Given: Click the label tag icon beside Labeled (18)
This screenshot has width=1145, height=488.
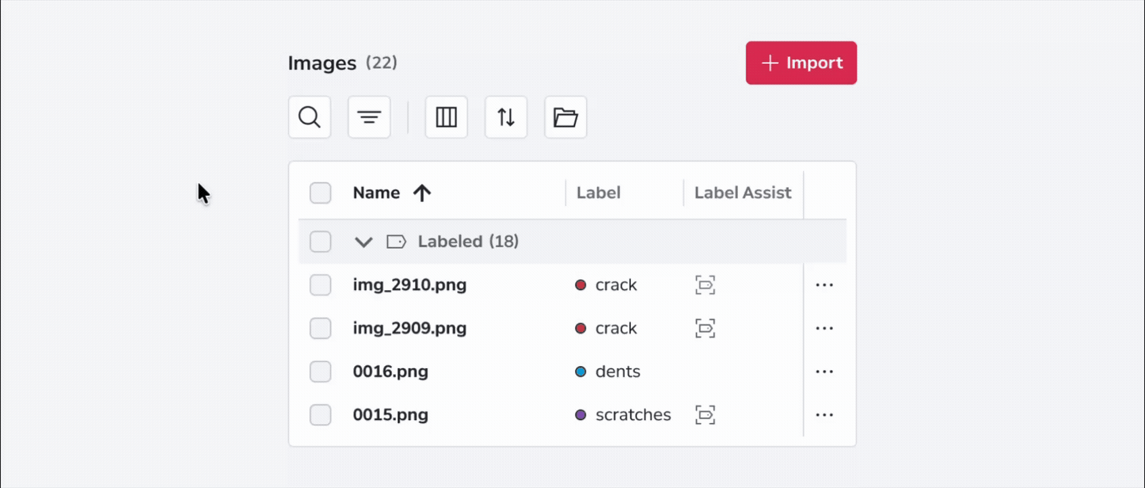Looking at the screenshot, I should pyautogui.click(x=396, y=241).
